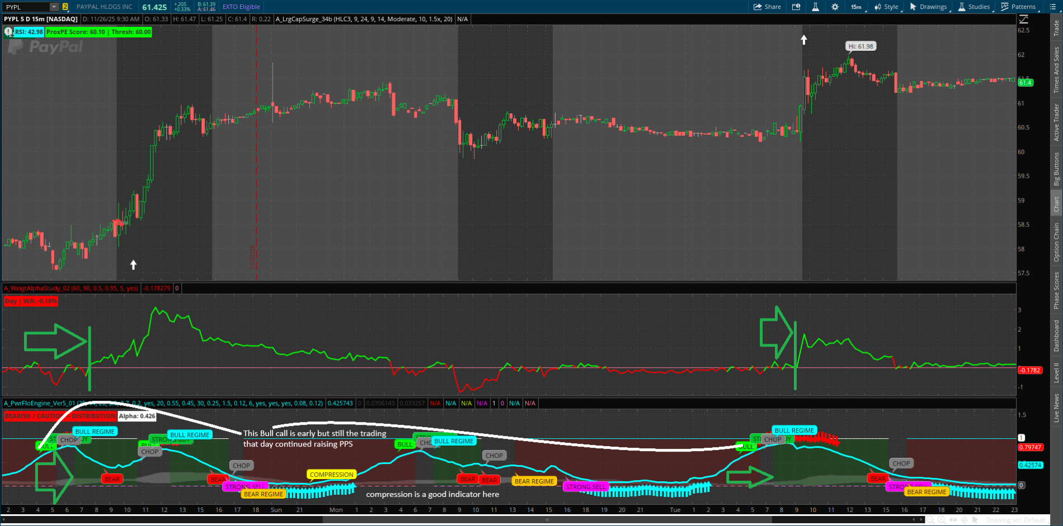Image resolution: width=1063 pixels, height=526 pixels.
Task: Click the Share chart button
Action: point(767,7)
